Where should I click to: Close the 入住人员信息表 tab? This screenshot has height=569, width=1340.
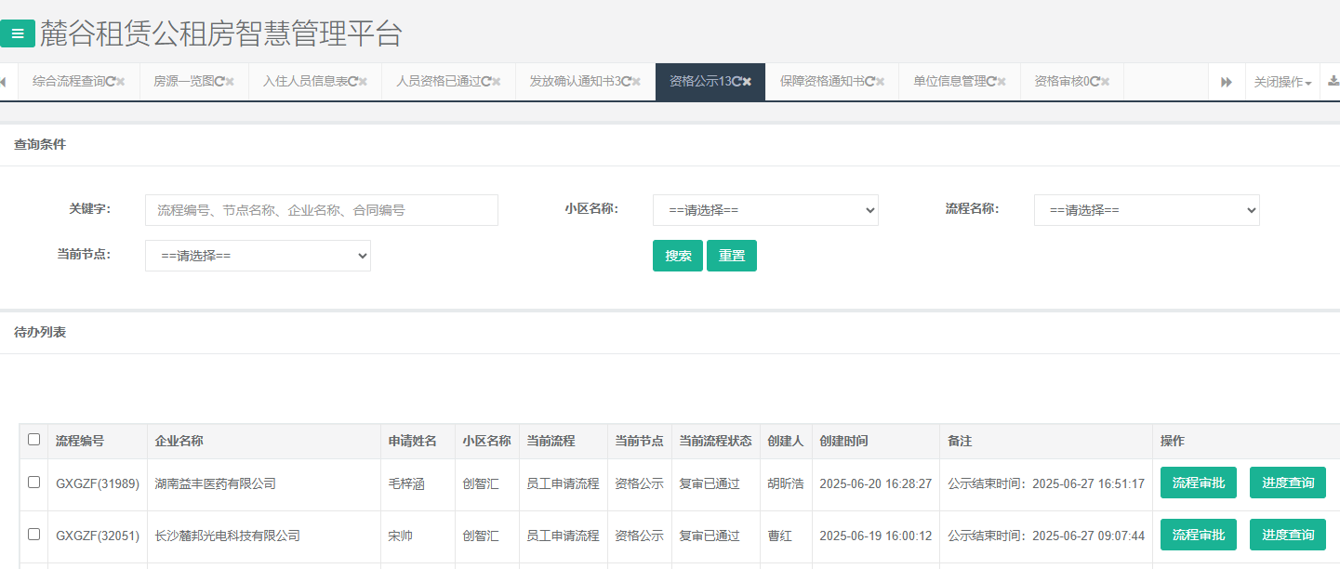tap(364, 82)
